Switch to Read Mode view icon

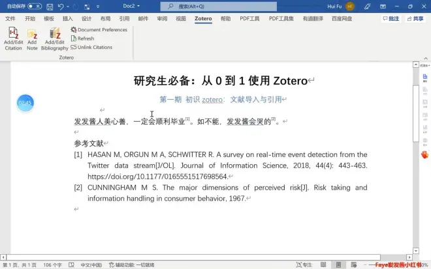click(323, 265)
